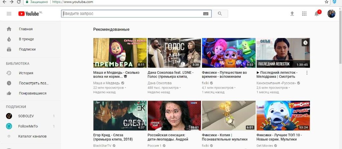Click the browser forward arrow

[11, 2]
